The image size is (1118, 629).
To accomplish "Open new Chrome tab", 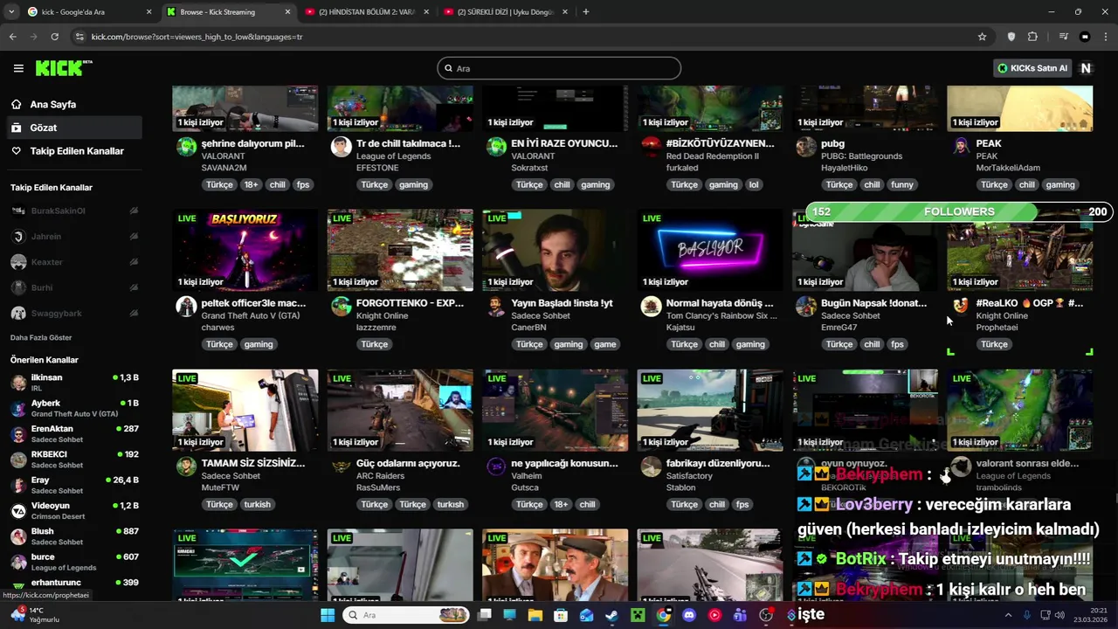I will [x=585, y=12].
